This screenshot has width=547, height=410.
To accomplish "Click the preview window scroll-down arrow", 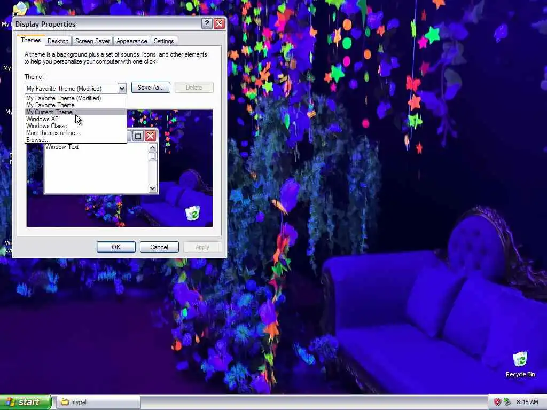I will tap(152, 188).
